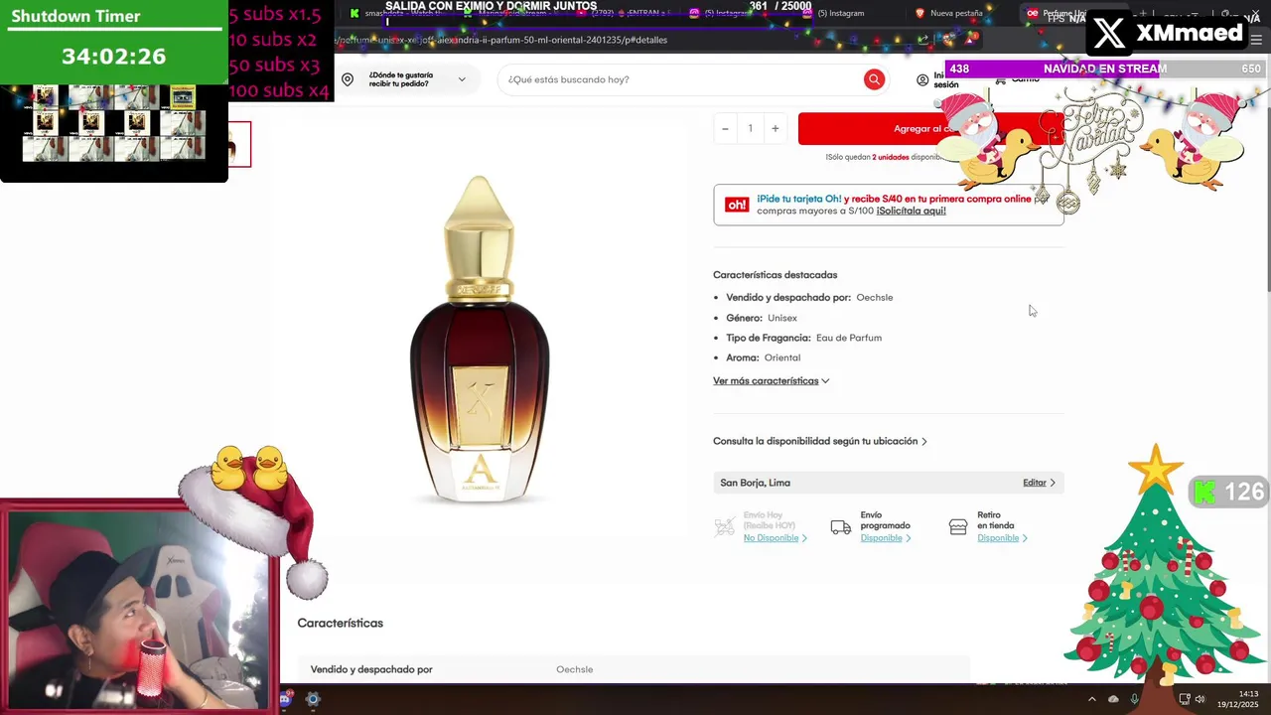Click the user account icon near sesión
The width and height of the screenshot is (1271, 715).
coord(922,79)
